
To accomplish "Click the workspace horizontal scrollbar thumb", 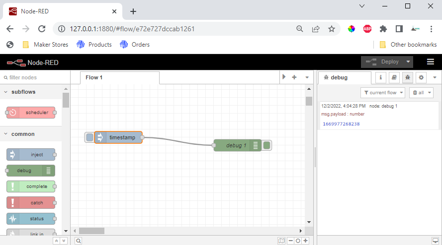I will coord(91,231).
